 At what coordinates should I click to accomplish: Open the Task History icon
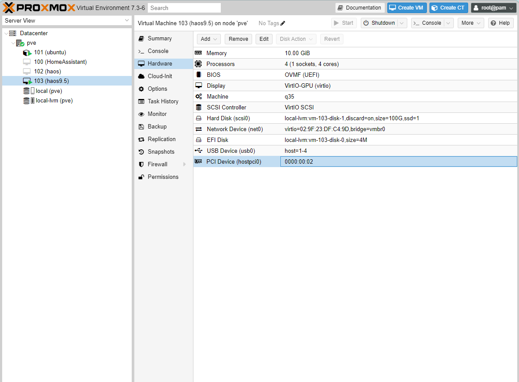[142, 101]
